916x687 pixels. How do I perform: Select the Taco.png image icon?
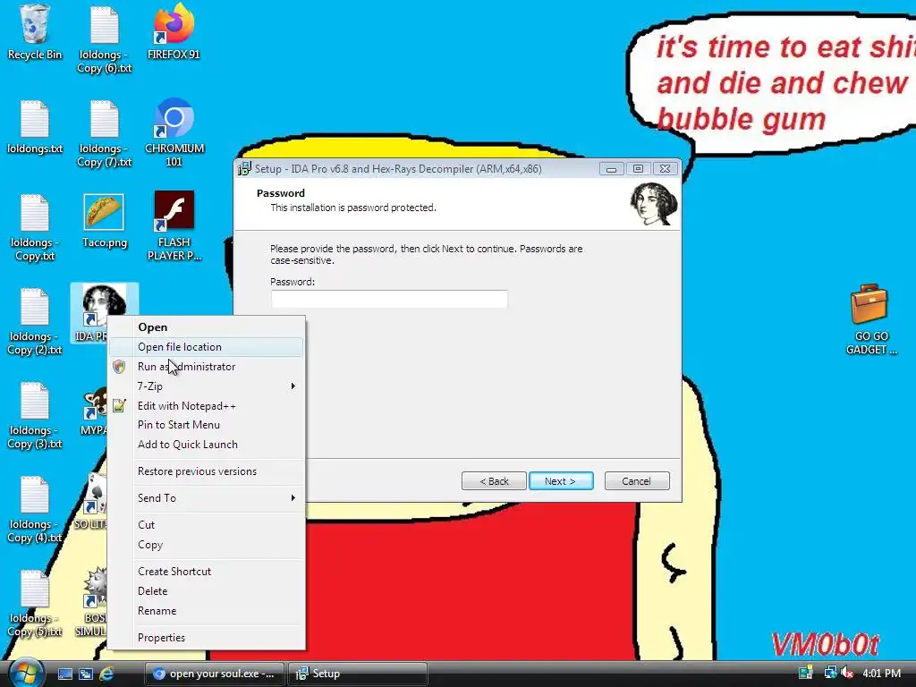tap(105, 221)
